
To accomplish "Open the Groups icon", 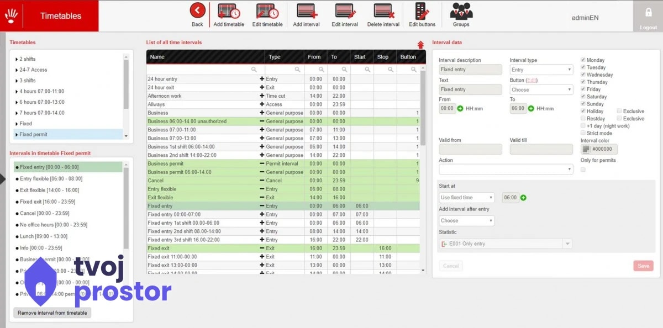I will [x=461, y=11].
